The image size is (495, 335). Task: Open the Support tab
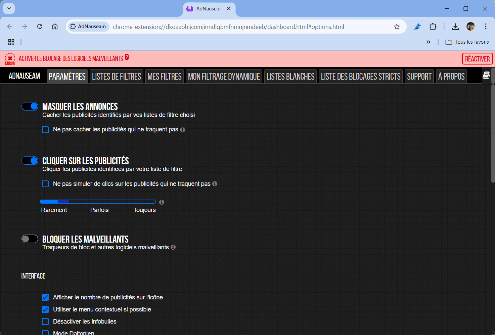tap(419, 76)
